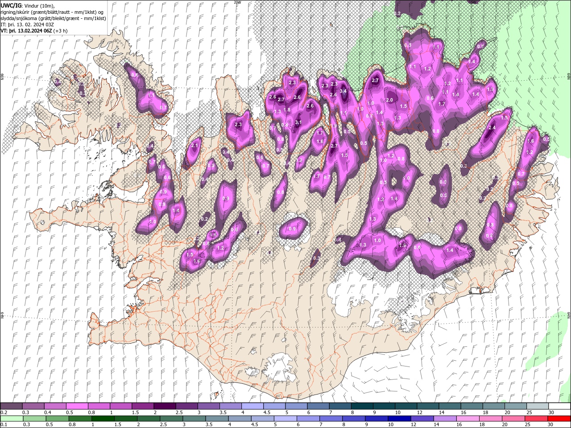Click the '20W' longitude label at top
The width and height of the screenshot is (571, 428).
pyautogui.click(x=237, y=2)
